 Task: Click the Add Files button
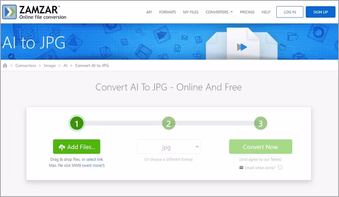click(77, 147)
